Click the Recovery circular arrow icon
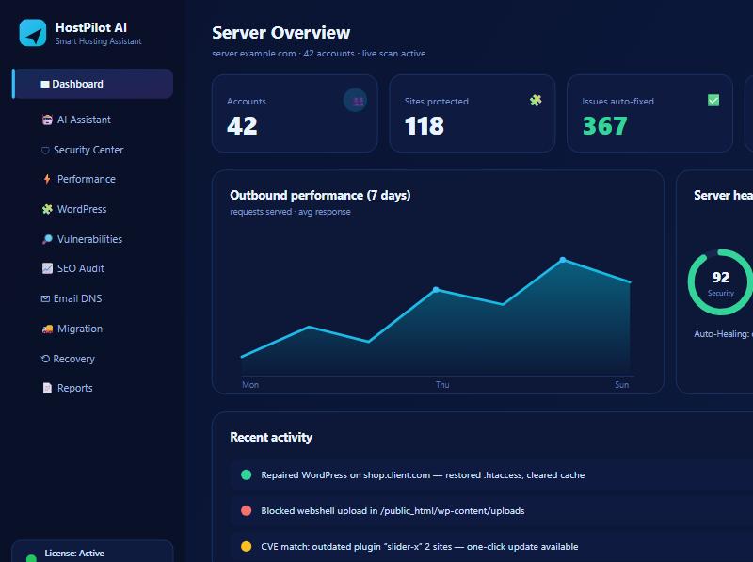This screenshot has height=562, width=753. 45,359
